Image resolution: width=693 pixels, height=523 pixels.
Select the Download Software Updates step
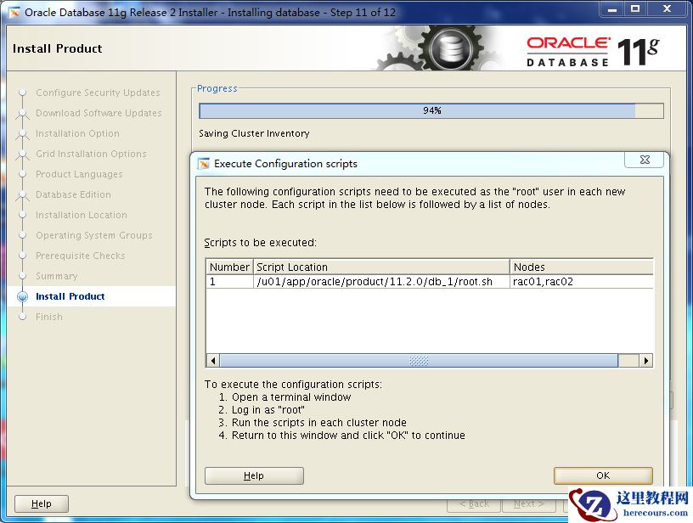(99, 113)
